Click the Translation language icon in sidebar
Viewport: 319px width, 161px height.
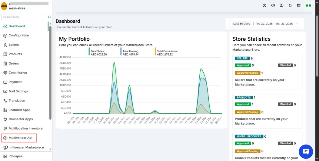tap(5, 101)
